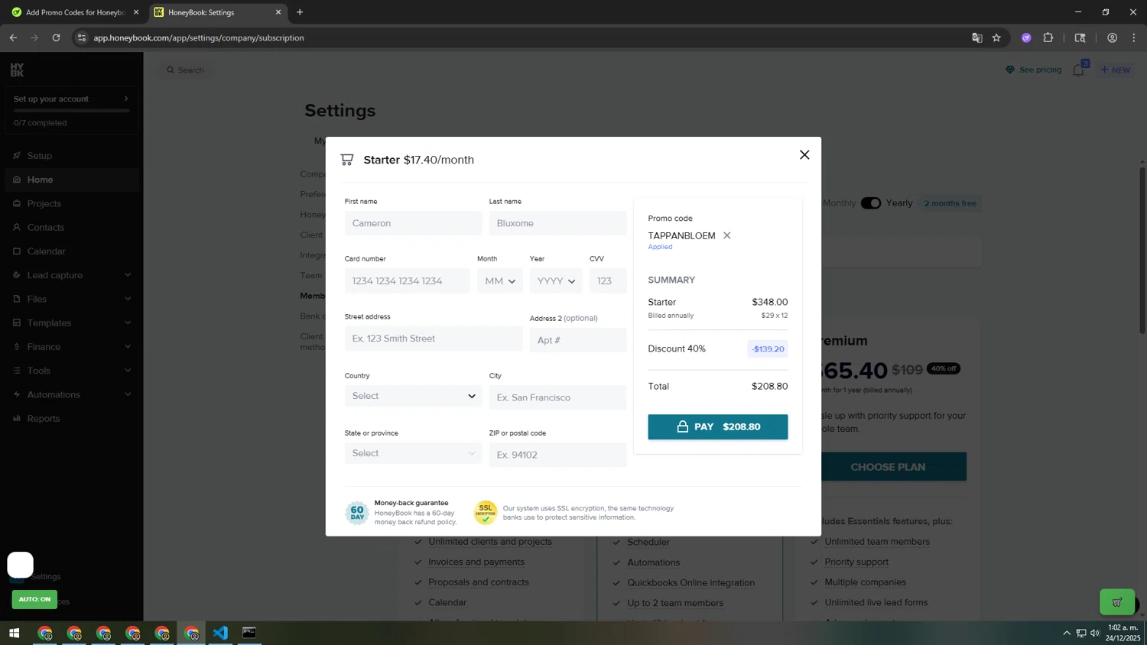Open Contacts in sidebar

(71, 227)
